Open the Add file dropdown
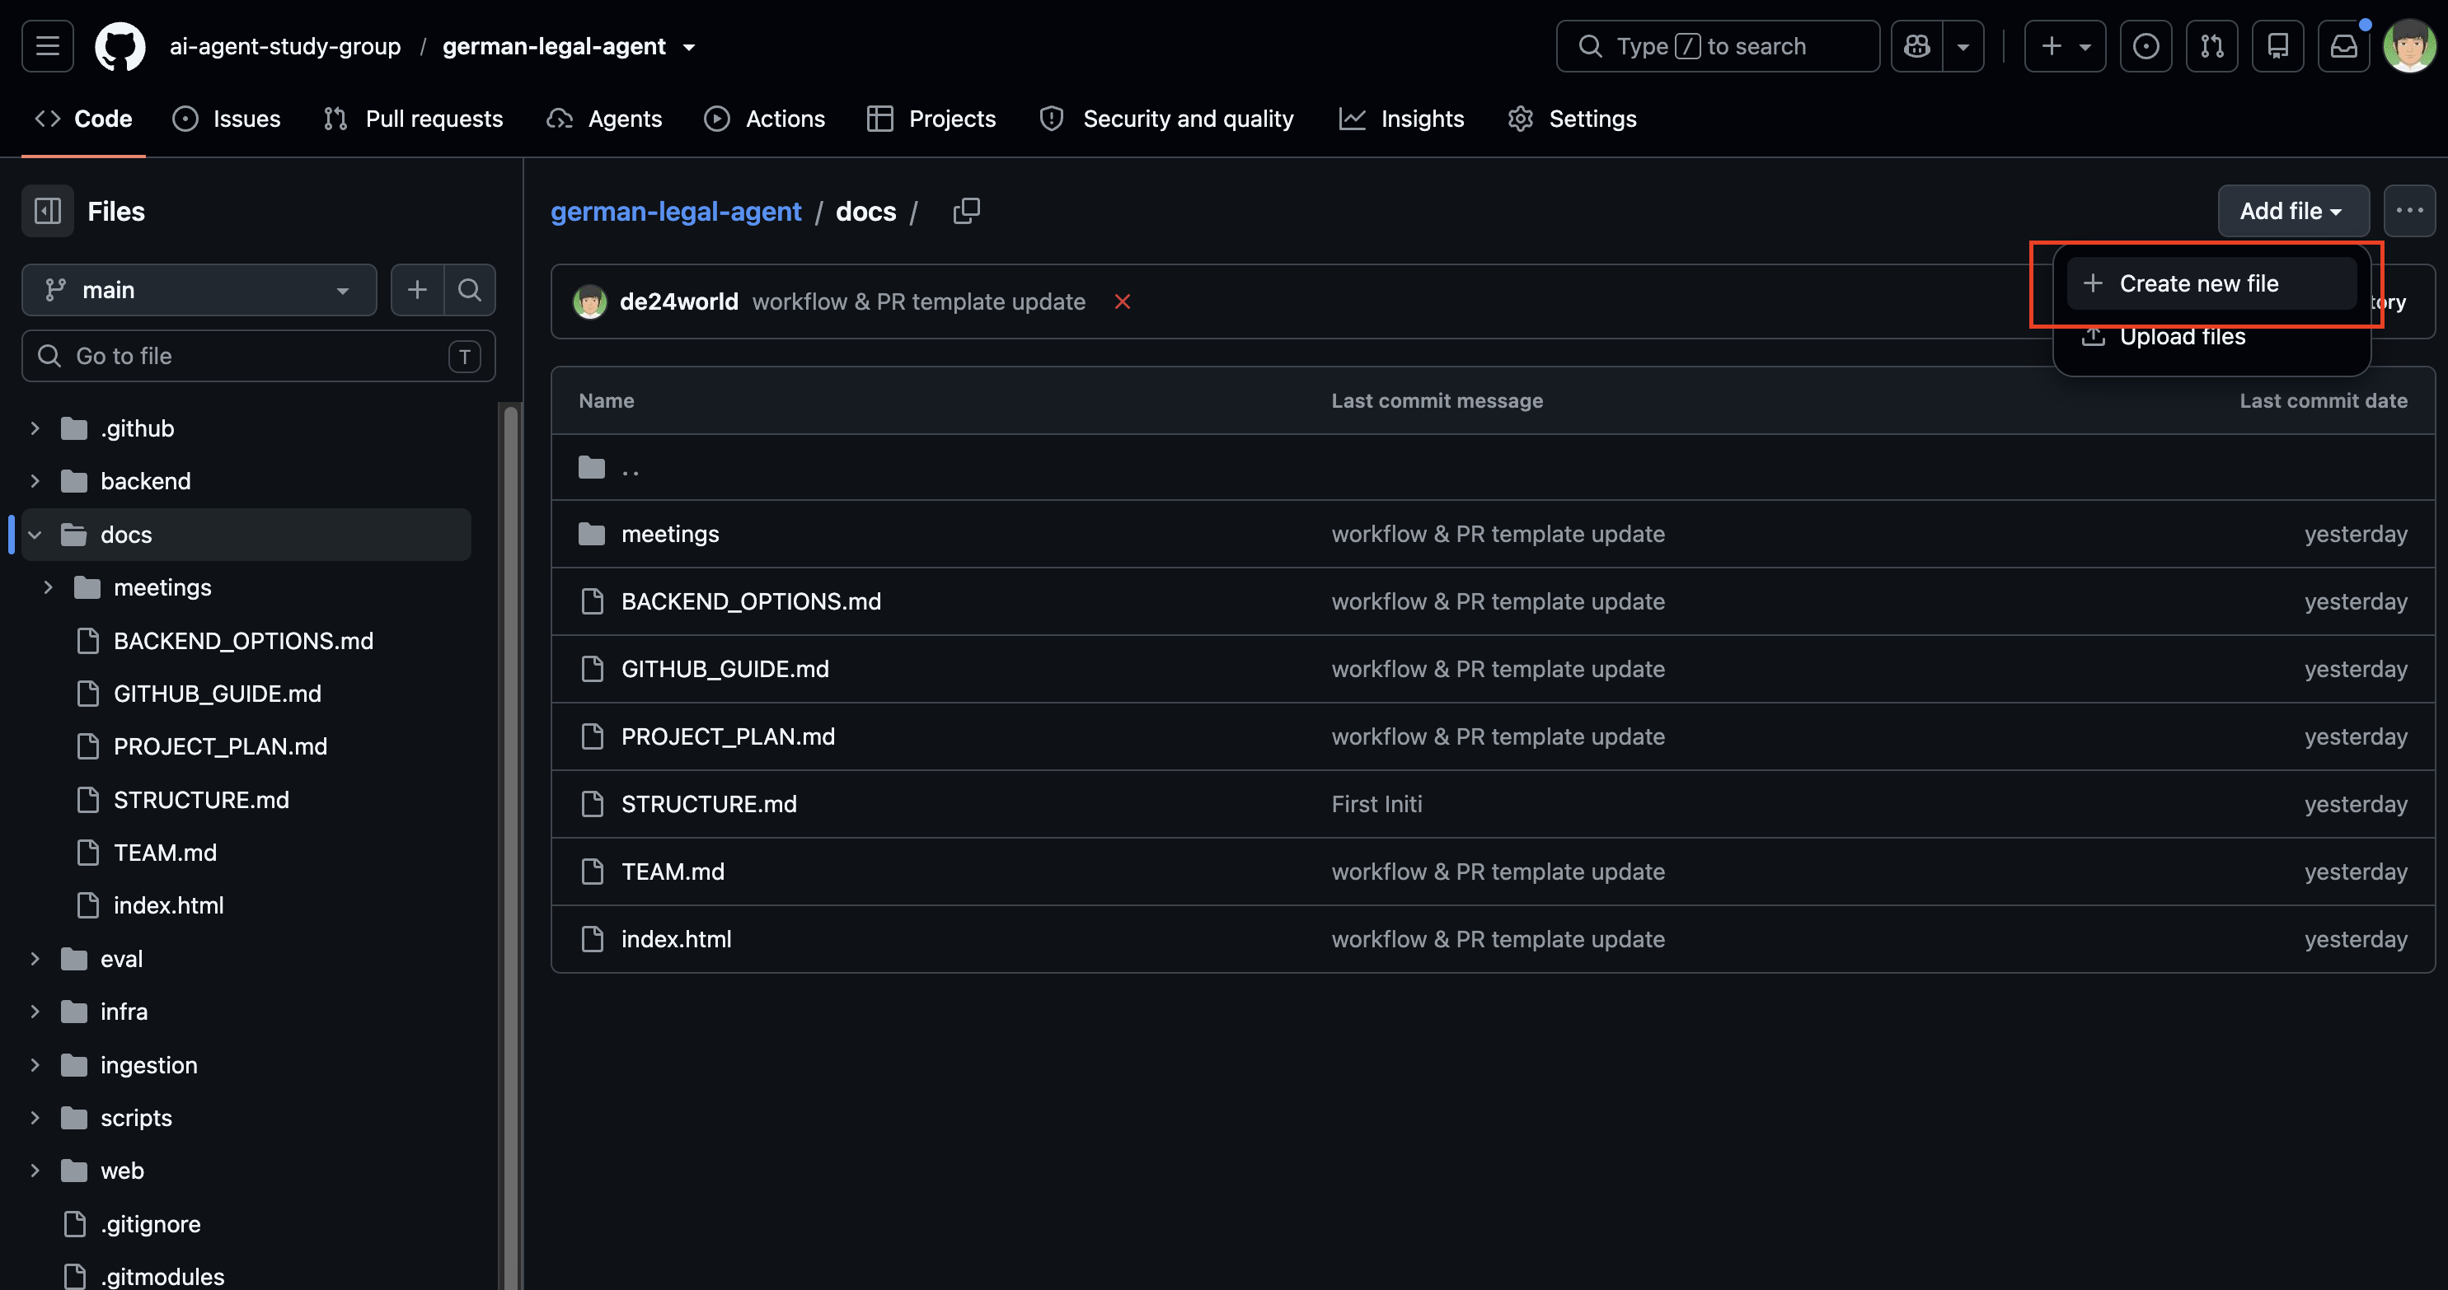 (2292, 211)
